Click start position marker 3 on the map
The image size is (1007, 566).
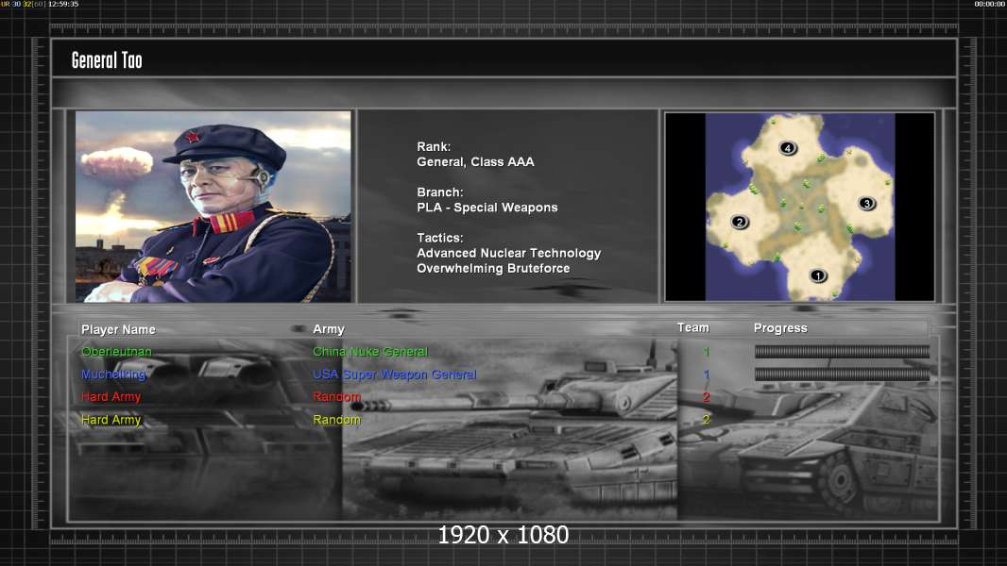coord(866,203)
